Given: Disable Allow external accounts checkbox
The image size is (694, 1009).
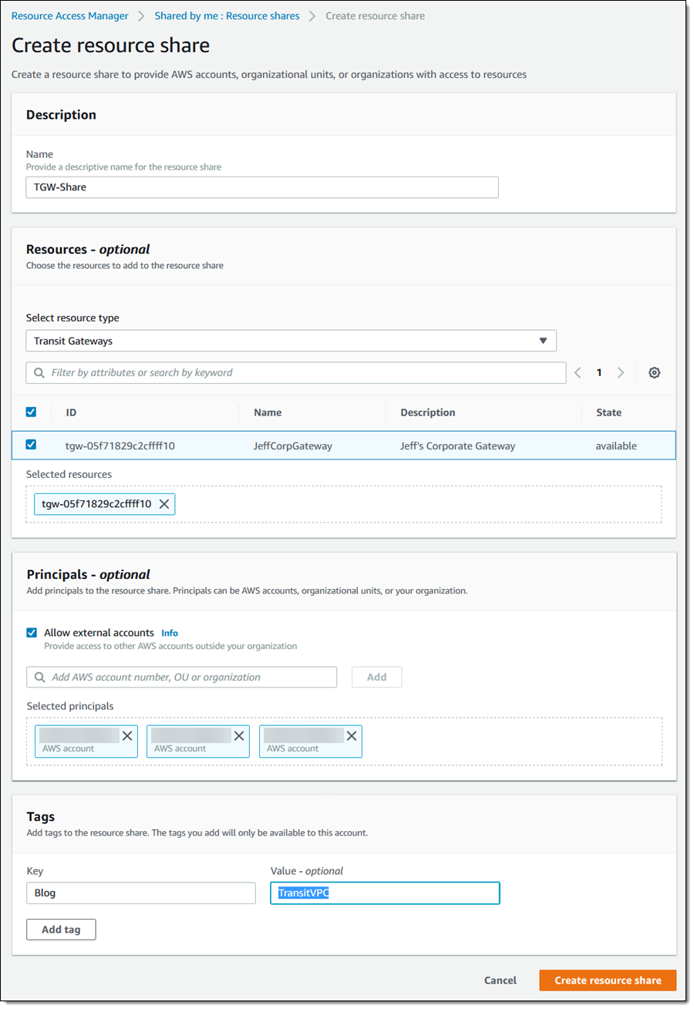Looking at the screenshot, I should (32, 633).
